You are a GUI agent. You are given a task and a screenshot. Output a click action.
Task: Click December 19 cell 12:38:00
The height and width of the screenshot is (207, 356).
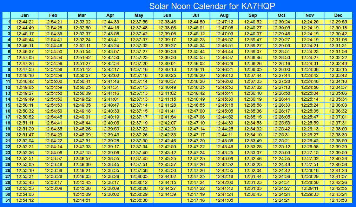pos(338,129)
